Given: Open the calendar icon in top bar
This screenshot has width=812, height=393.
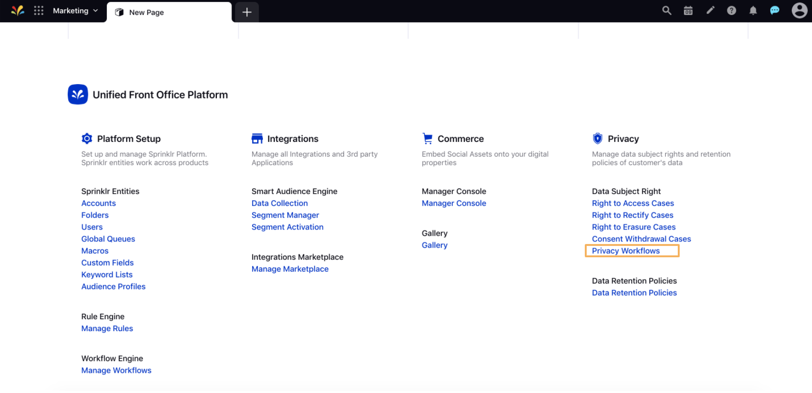Looking at the screenshot, I should pyautogui.click(x=688, y=10).
